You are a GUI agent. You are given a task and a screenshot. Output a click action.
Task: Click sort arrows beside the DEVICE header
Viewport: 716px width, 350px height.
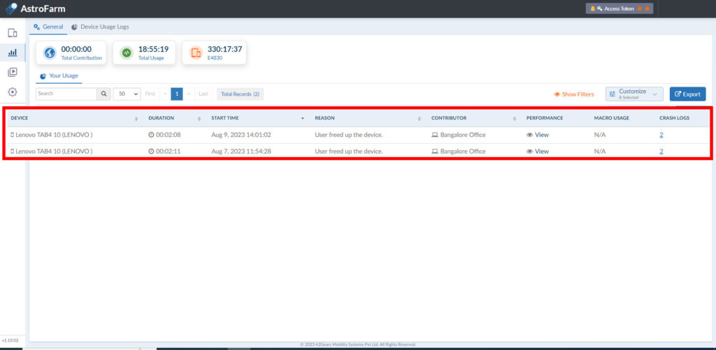(x=136, y=119)
